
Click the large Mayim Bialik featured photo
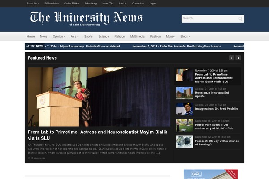pos(99,97)
